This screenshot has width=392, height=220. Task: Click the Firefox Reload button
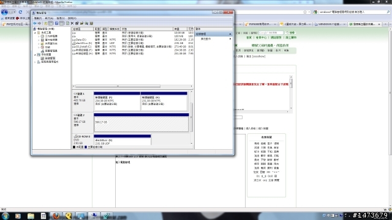click(20, 12)
